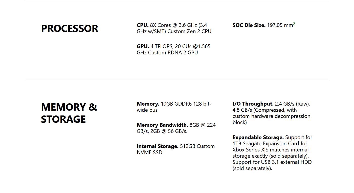
Task: Click the Internal Storage. label
Action: (x=158, y=146)
